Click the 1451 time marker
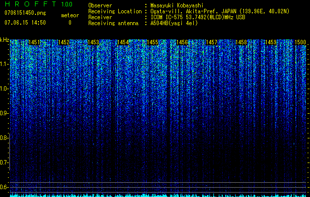Image resolution: width=310 pixels, height=197 pixels. (x=34, y=42)
